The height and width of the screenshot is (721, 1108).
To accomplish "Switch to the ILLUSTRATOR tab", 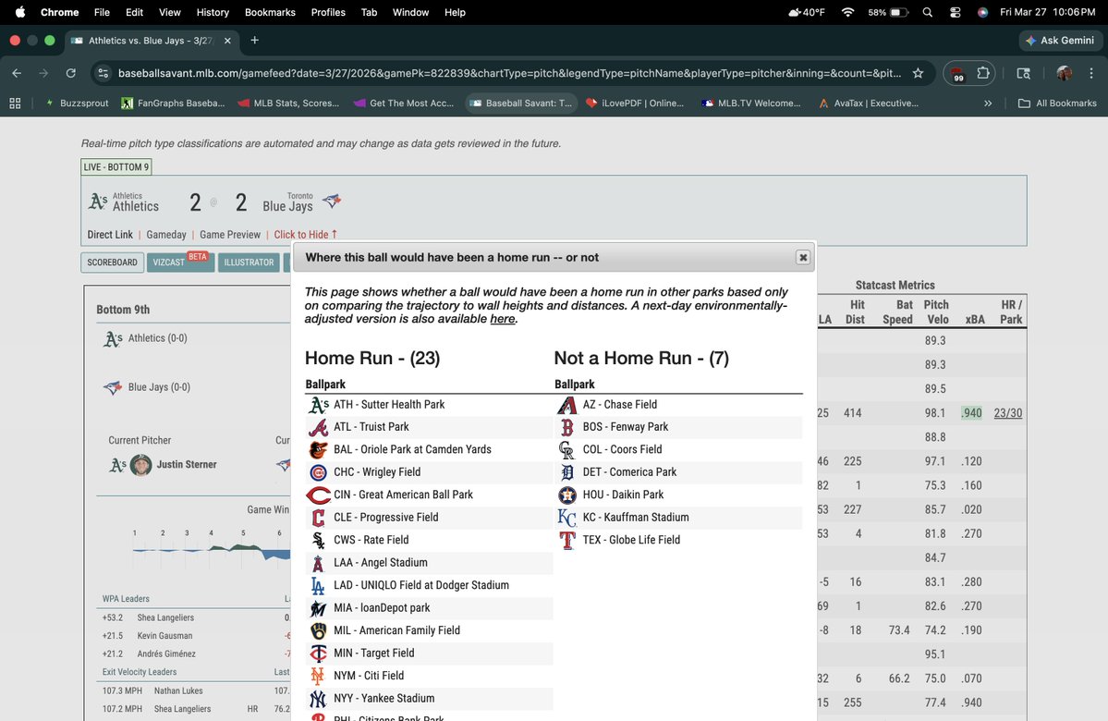I will click(x=249, y=263).
